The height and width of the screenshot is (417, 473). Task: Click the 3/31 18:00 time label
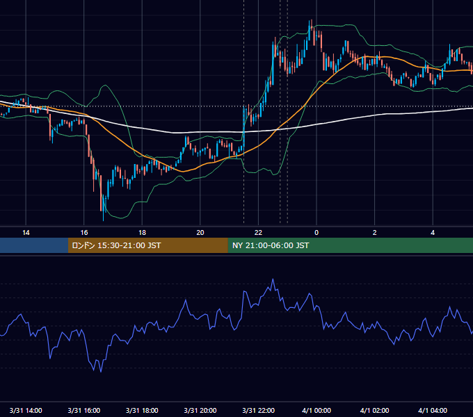[142, 410]
